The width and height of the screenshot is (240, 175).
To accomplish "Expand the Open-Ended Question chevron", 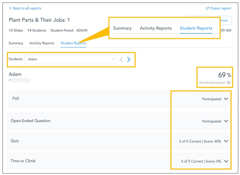I will point(226,121).
